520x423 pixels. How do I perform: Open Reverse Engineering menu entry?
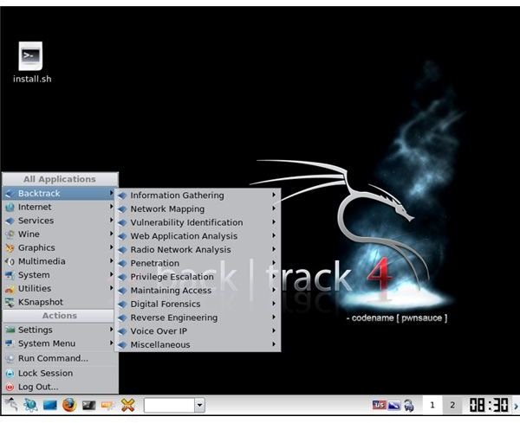tap(198, 317)
